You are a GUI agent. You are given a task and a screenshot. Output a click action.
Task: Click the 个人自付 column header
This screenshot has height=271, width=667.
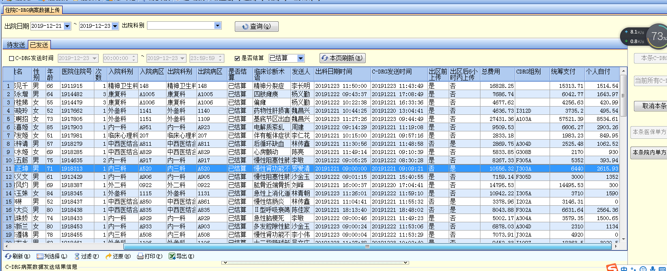point(602,74)
